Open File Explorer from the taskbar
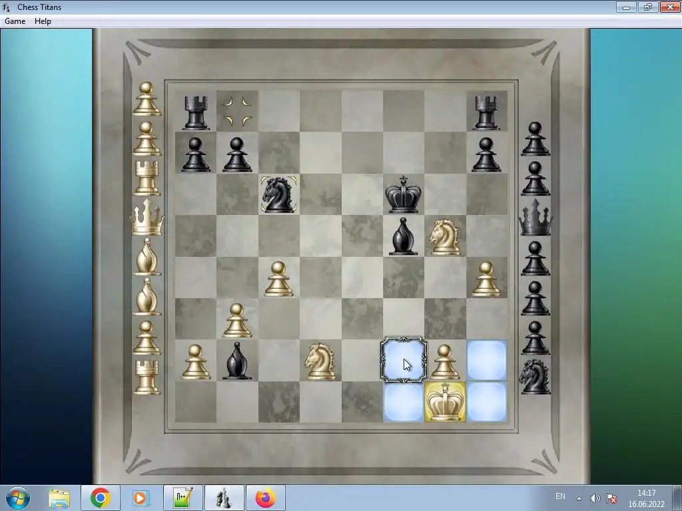The width and height of the screenshot is (682, 511). tap(59, 498)
